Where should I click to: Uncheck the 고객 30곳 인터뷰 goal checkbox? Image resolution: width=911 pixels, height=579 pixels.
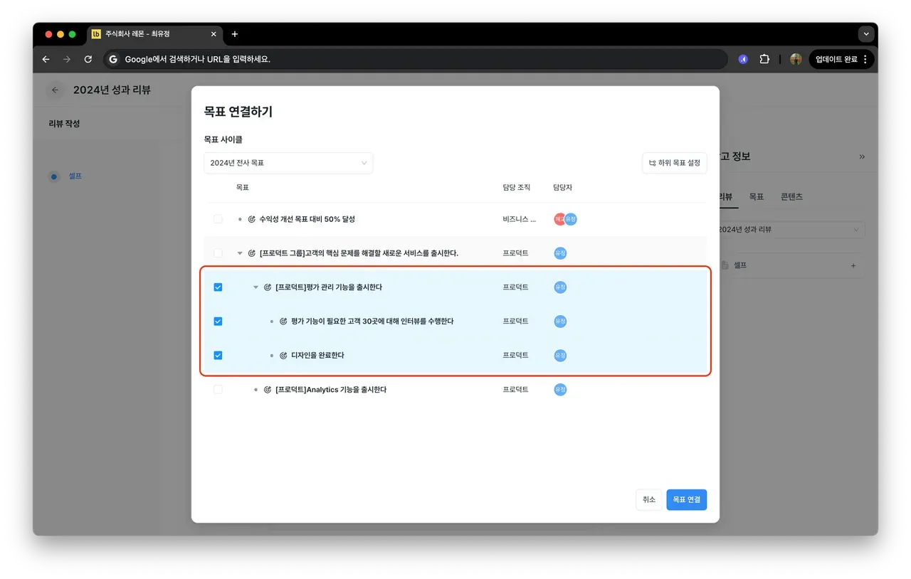218,322
